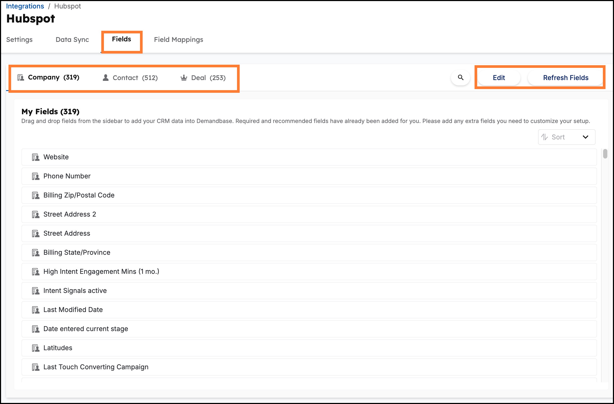Click the icon beside High Intent Engagement Mins
This screenshot has width=614, height=404.
point(36,272)
